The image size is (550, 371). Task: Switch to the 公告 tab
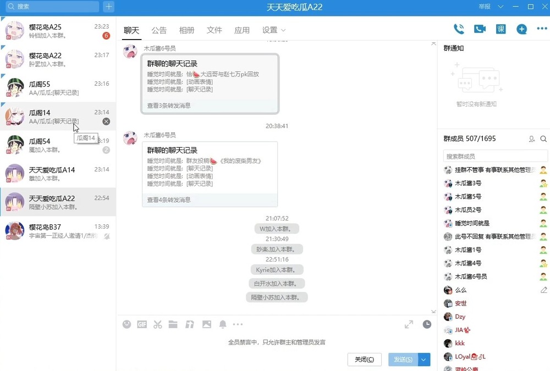click(159, 31)
